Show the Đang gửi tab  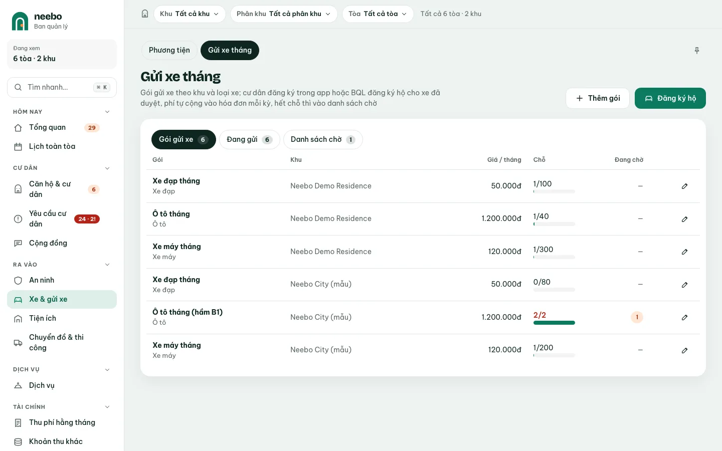(250, 140)
